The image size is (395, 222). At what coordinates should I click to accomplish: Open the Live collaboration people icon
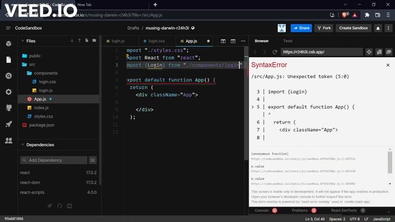[x=9, y=140]
